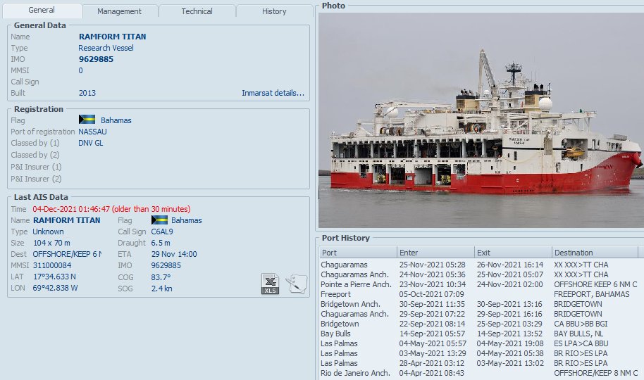Open the RAMFORM TITAN vessel photo

(x=481, y=120)
